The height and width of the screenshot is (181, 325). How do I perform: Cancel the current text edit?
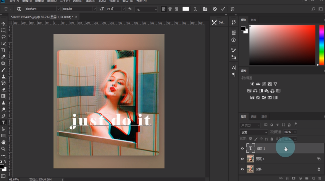click(x=215, y=9)
